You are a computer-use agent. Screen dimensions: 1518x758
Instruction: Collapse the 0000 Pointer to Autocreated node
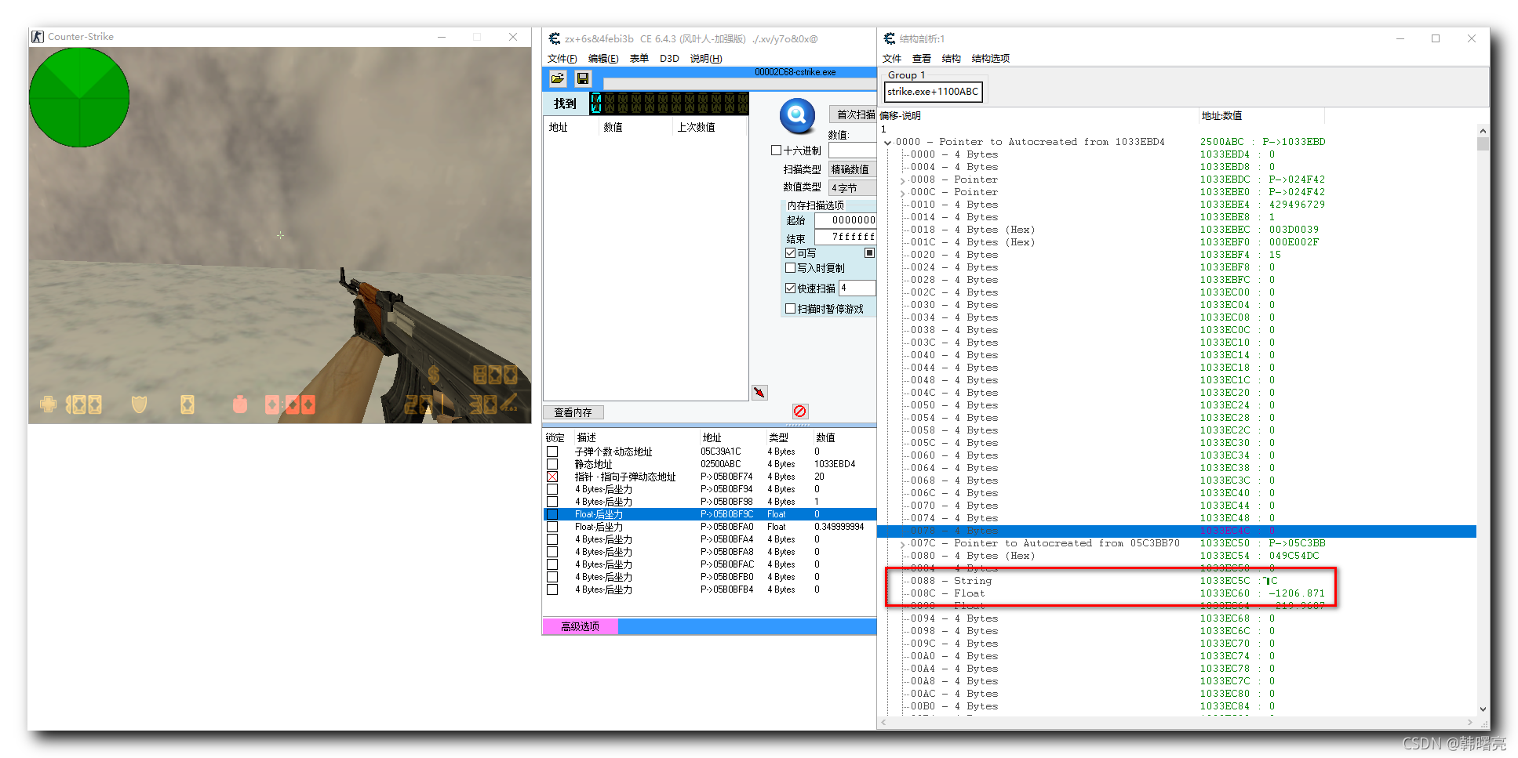887,143
